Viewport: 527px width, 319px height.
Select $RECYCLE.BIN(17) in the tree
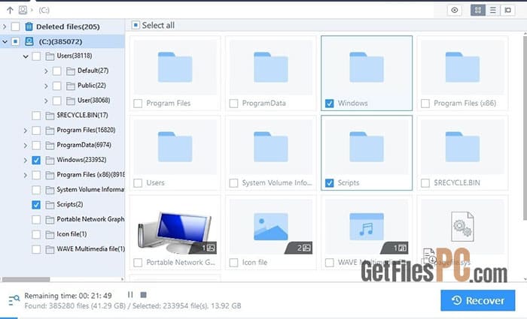tap(82, 116)
